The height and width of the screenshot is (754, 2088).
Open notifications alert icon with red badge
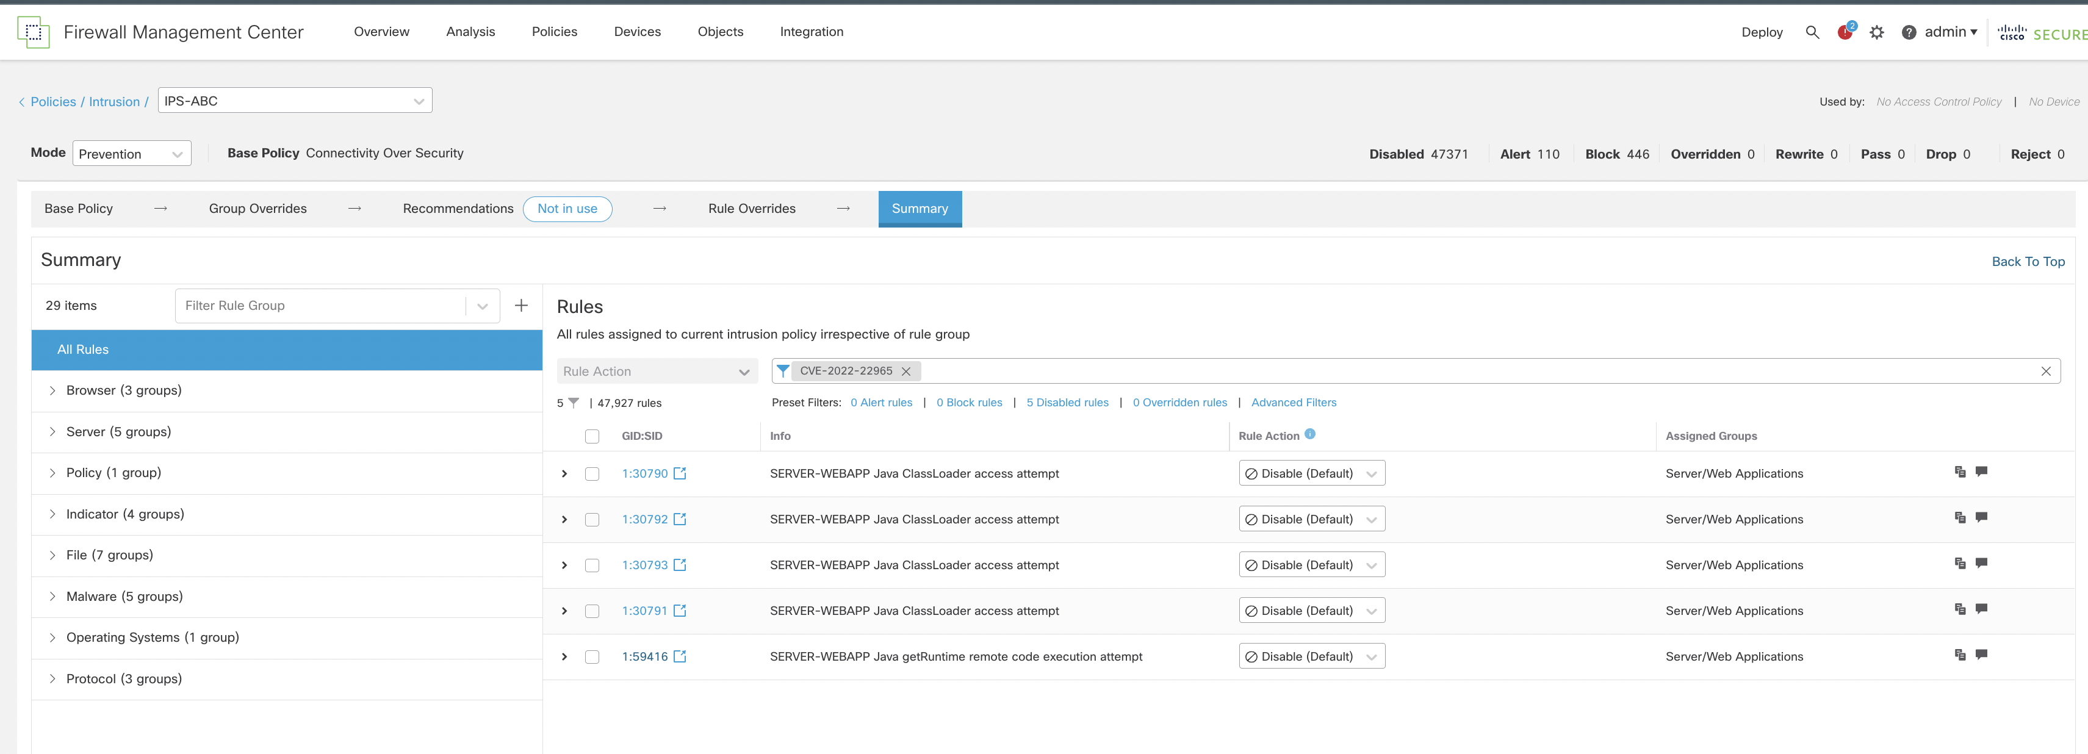1845,32
